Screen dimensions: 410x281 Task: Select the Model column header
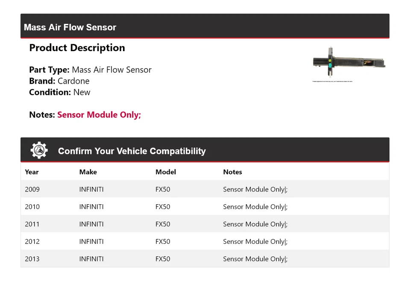[166, 172]
